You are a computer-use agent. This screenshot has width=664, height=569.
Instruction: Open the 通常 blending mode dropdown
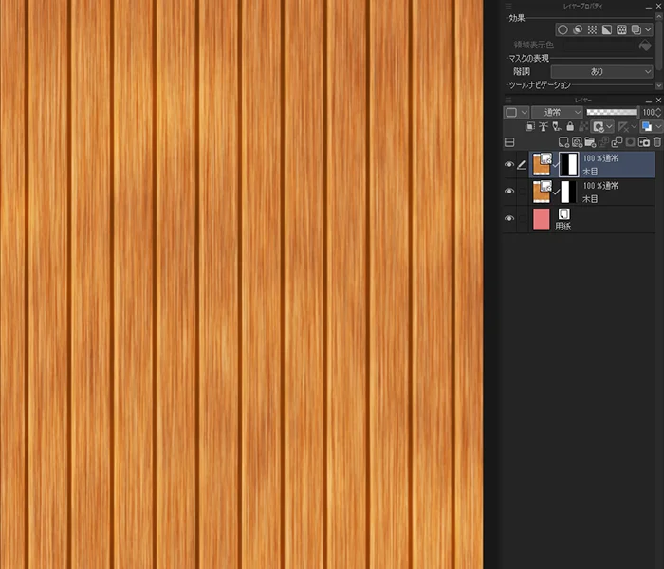[x=558, y=112]
